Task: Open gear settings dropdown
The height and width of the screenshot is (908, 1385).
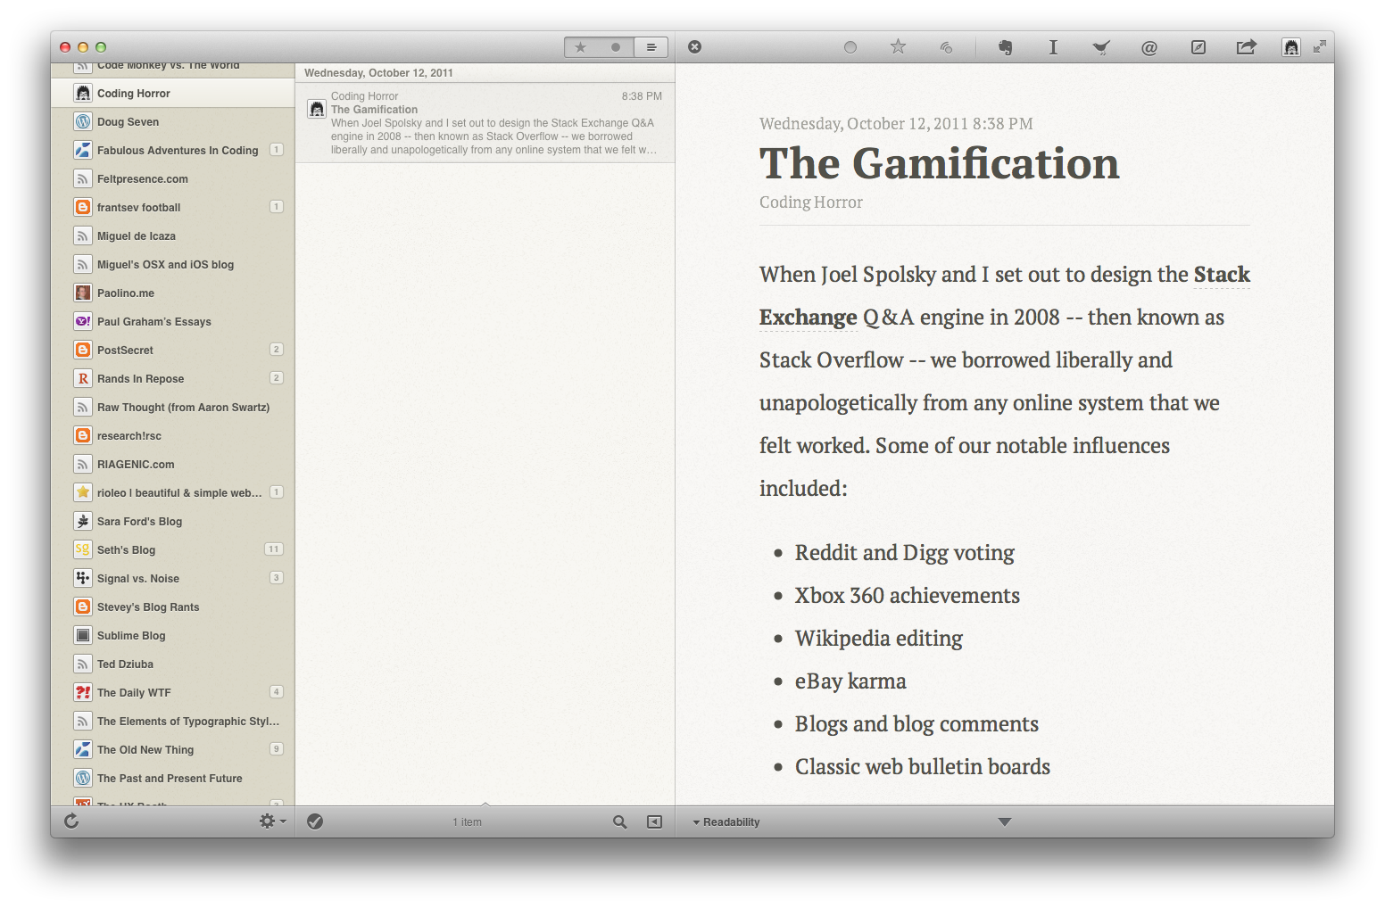Action: [272, 821]
